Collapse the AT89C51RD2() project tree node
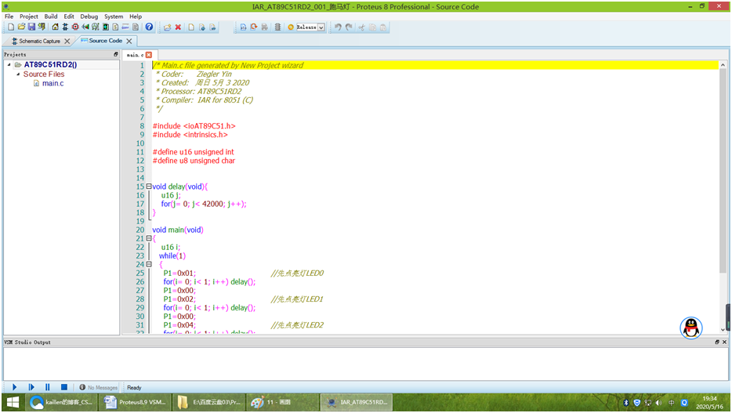 click(x=9, y=65)
